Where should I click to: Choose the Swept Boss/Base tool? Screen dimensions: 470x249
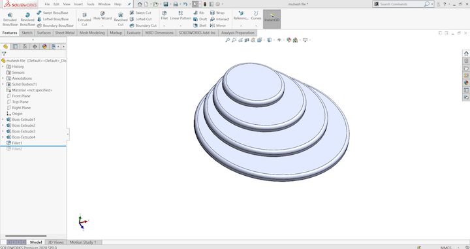52,13
